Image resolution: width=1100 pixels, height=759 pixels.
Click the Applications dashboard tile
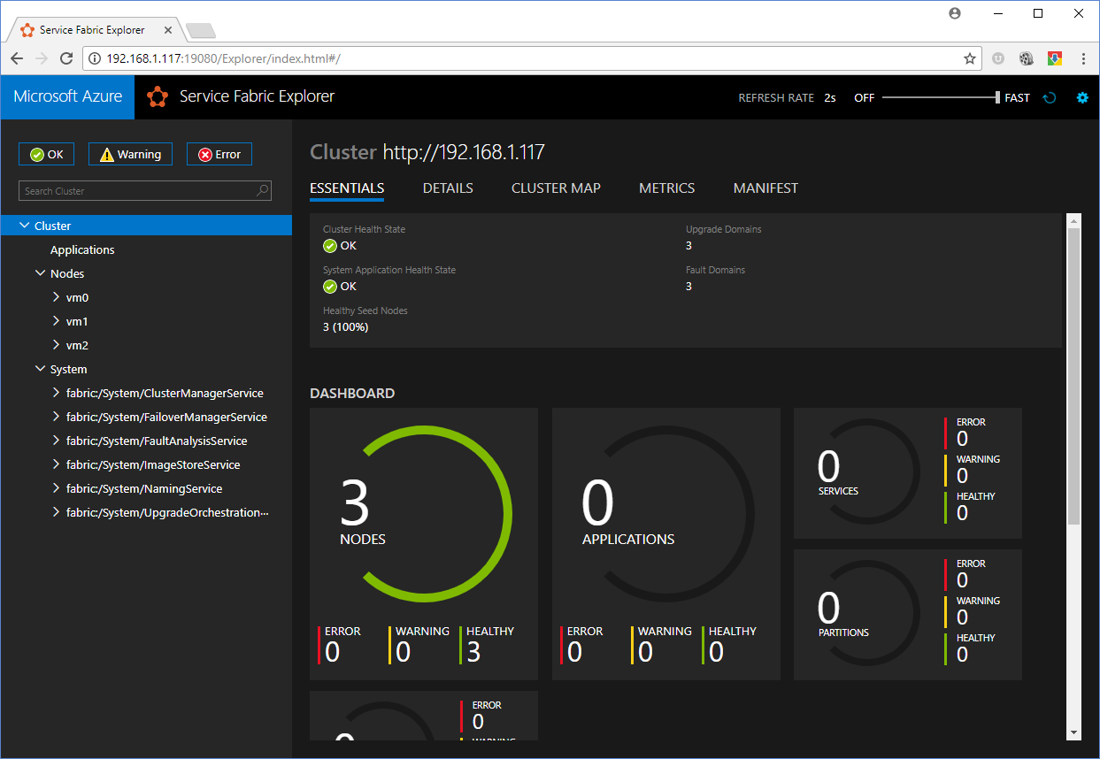(666, 544)
